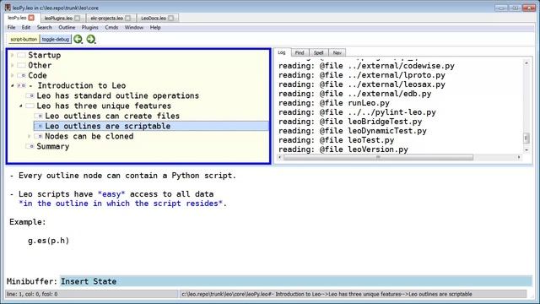Image resolution: width=540 pixels, height=304 pixels.
Task: Expand the Startup node
Action: click(13, 55)
